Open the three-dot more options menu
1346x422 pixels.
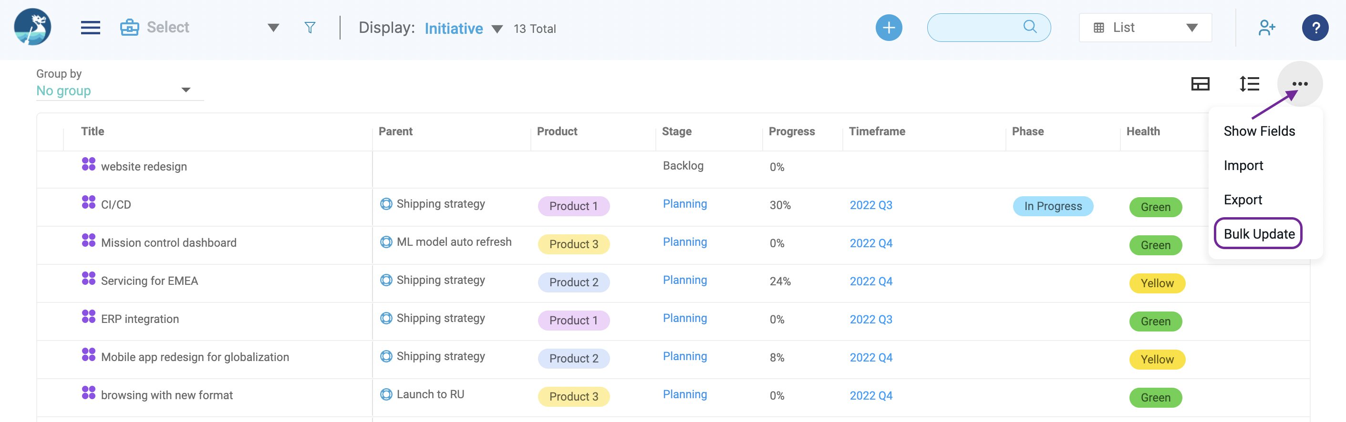1300,84
